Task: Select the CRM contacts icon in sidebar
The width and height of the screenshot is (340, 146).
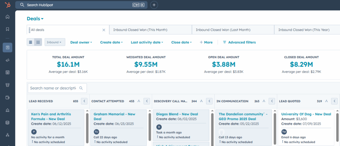Action: (x=8, y=47)
